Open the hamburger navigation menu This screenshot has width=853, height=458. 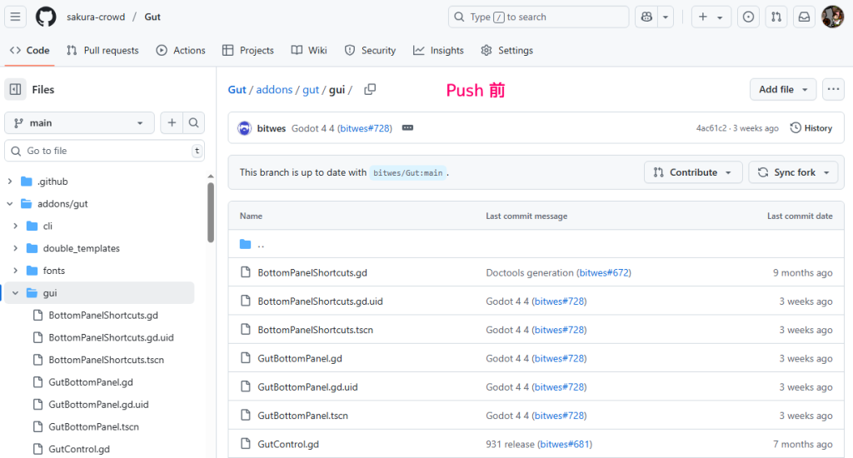(x=15, y=17)
